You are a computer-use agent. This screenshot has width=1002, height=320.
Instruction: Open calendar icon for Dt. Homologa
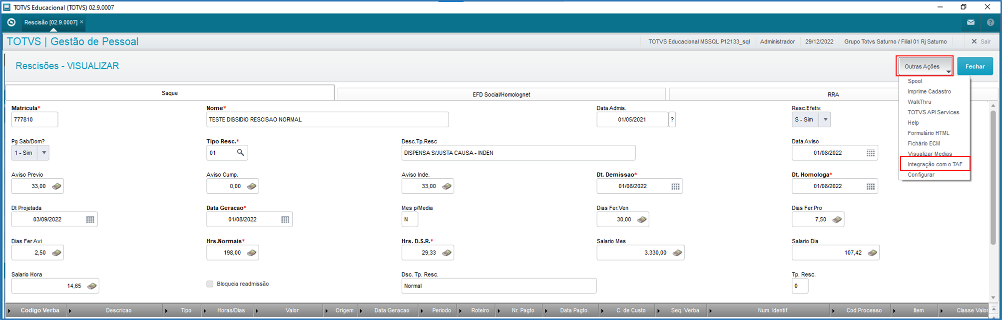871,186
